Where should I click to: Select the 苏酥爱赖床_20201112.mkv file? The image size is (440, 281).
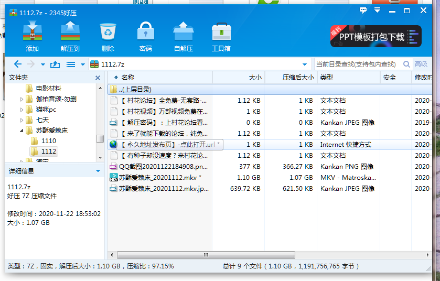pyautogui.click(x=156, y=177)
